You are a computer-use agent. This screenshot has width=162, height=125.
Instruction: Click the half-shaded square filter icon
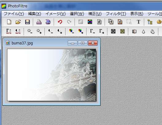134,31
